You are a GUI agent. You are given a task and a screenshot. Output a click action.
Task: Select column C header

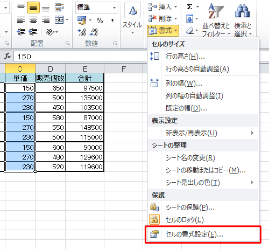click(20, 69)
